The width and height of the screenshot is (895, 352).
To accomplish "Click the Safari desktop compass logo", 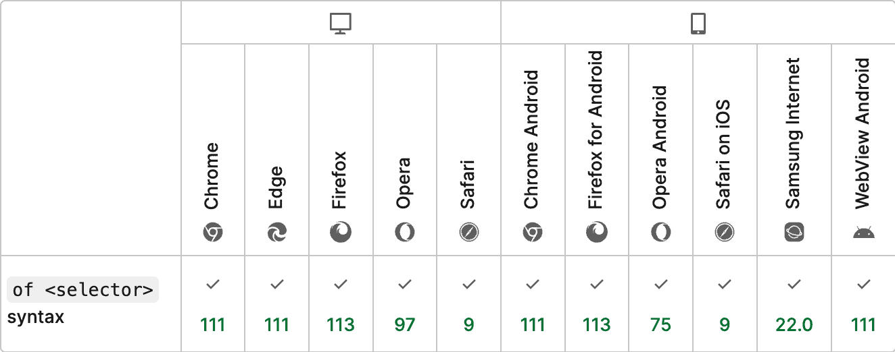I will click(x=468, y=233).
